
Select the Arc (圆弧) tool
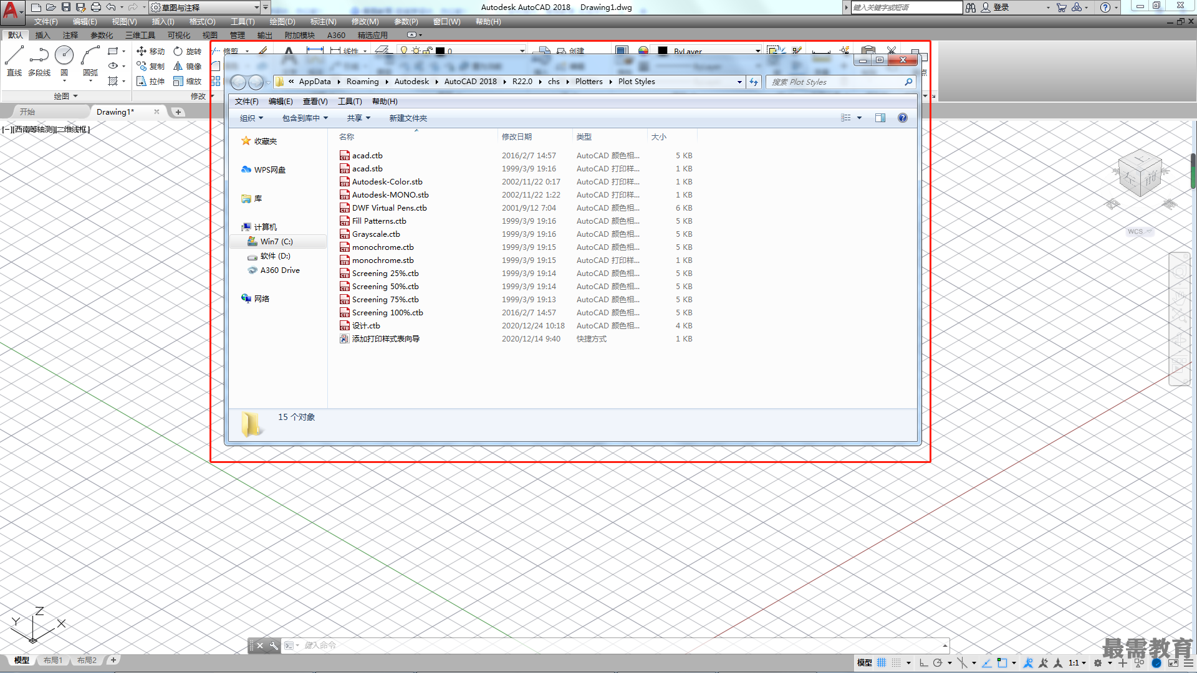coord(90,61)
